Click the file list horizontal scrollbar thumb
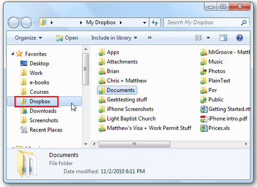This screenshot has width=257, height=187. point(134,144)
